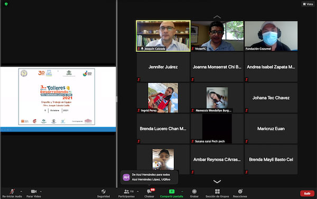This screenshot has width=317, height=199.
Task: Click the muted mic icon on Ambar Reynosa's tile
Action: [193, 172]
